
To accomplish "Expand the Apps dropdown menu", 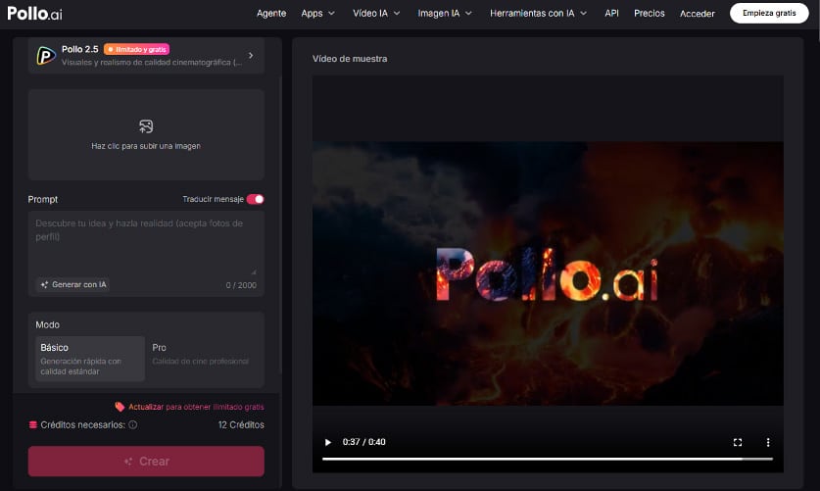I will click(317, 14).
